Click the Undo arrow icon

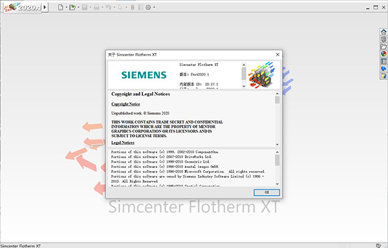pos(108,7)
